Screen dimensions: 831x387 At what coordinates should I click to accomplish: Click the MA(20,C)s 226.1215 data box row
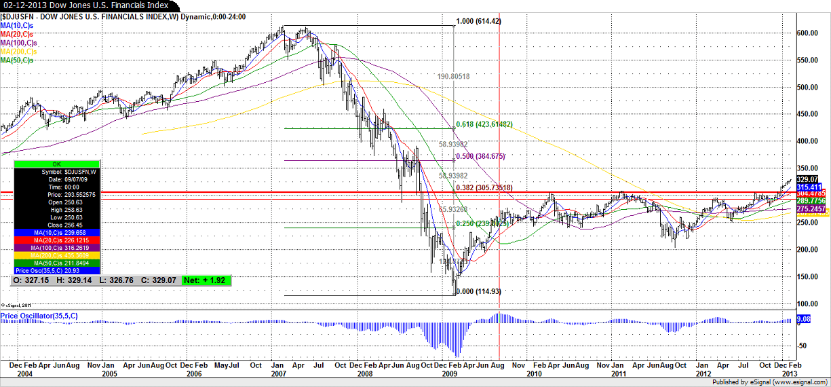coord(57,240)
